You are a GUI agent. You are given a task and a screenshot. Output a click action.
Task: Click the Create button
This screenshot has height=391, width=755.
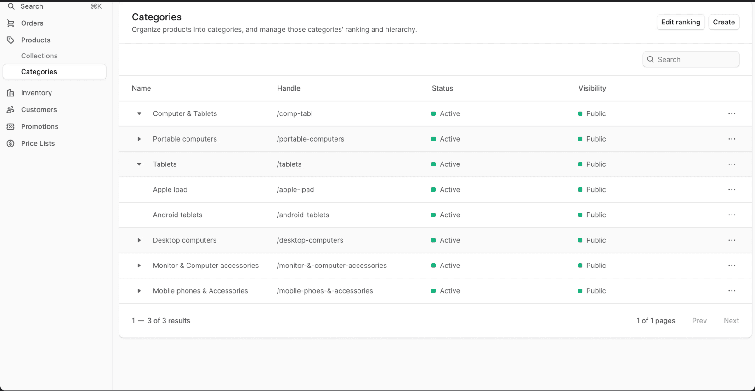point(724,22)
